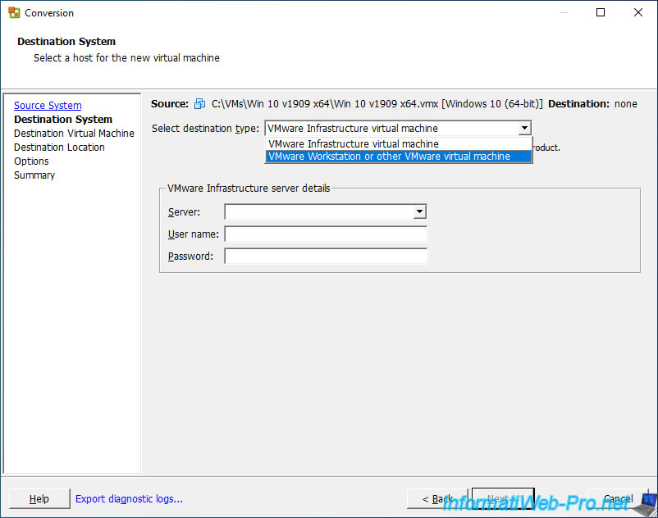This screenshot has height=518, width=658.
Task: Open Export diagnostic logs link
Action: coord(129,498)
